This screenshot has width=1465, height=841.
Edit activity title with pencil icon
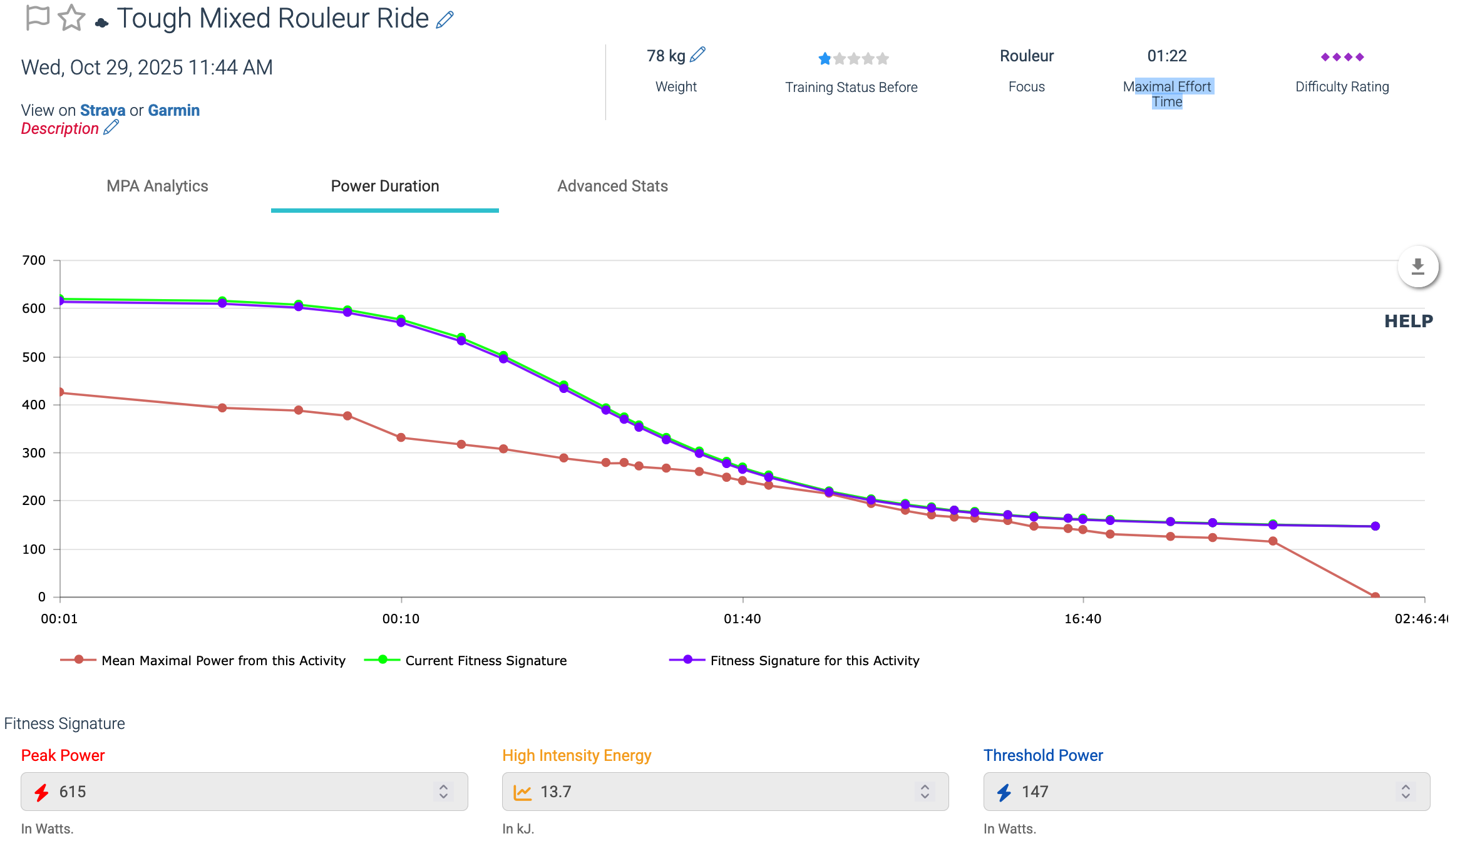pyautogui.click(x=445, y=19)
